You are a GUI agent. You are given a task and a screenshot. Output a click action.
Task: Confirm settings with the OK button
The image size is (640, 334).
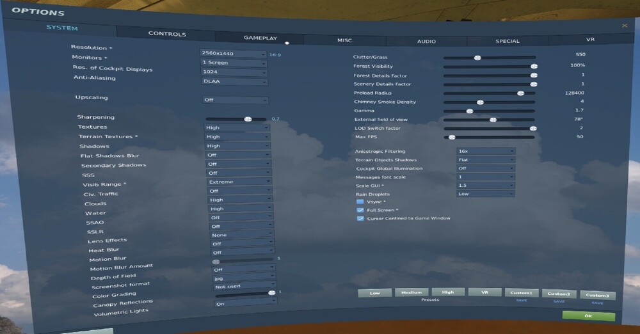pos(588,315)
